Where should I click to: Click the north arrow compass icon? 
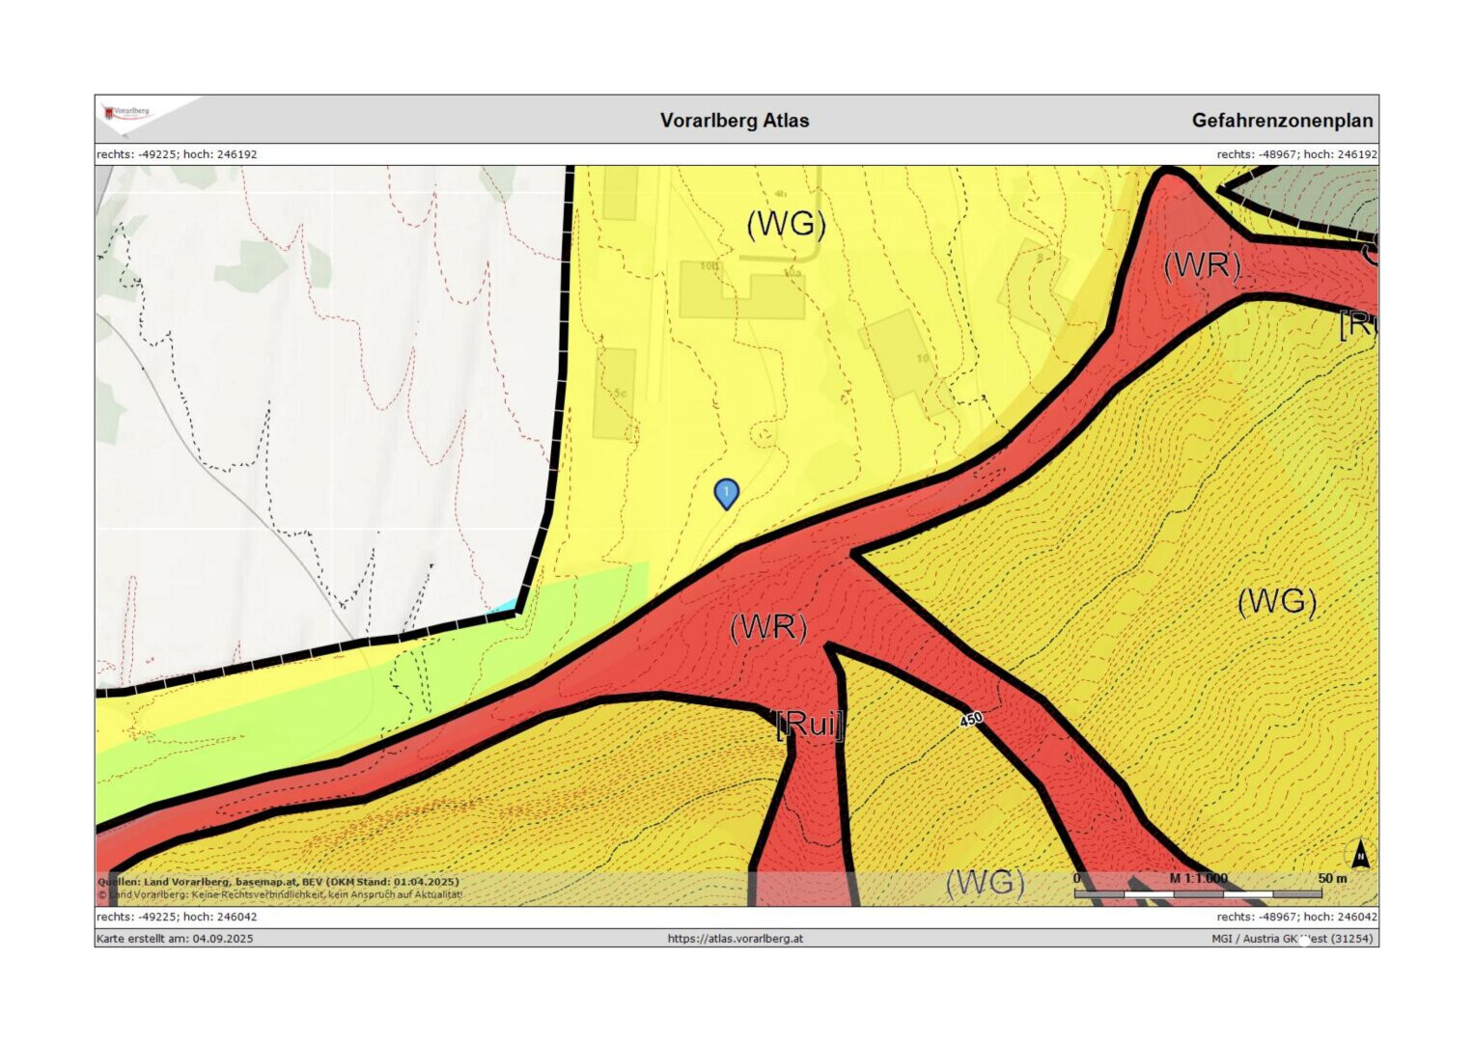point(1359,854)
